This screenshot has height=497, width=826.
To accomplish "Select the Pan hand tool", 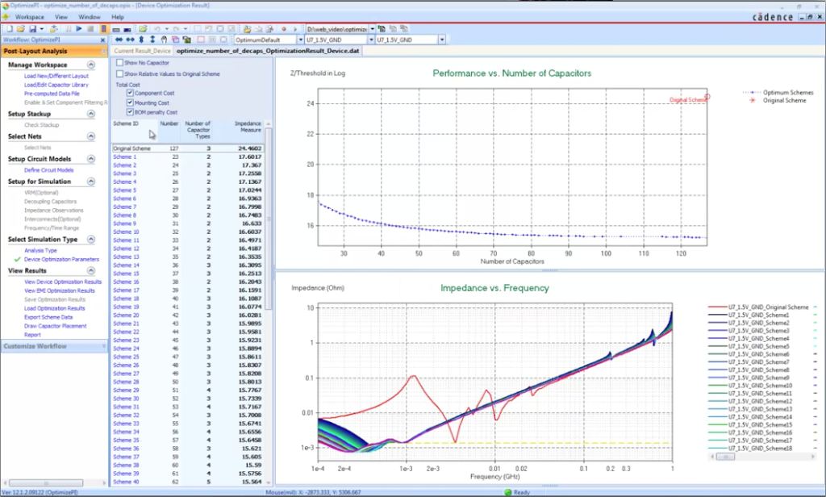I will coord(164,40).
